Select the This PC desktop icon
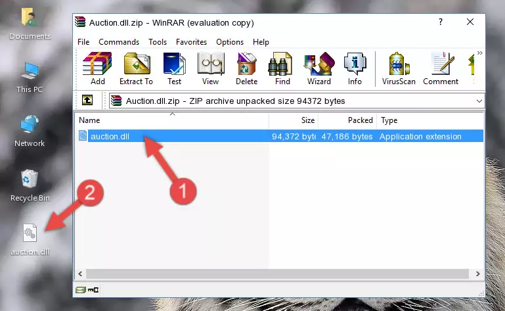The height and width of the screenshot is (311, 505). tap(30, 78)
